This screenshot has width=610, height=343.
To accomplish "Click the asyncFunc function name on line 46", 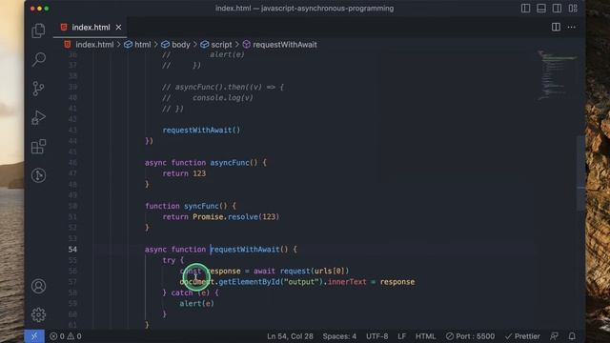I will click(x=230, y=163).
